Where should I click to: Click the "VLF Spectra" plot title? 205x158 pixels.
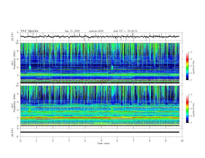coord(29,31)
